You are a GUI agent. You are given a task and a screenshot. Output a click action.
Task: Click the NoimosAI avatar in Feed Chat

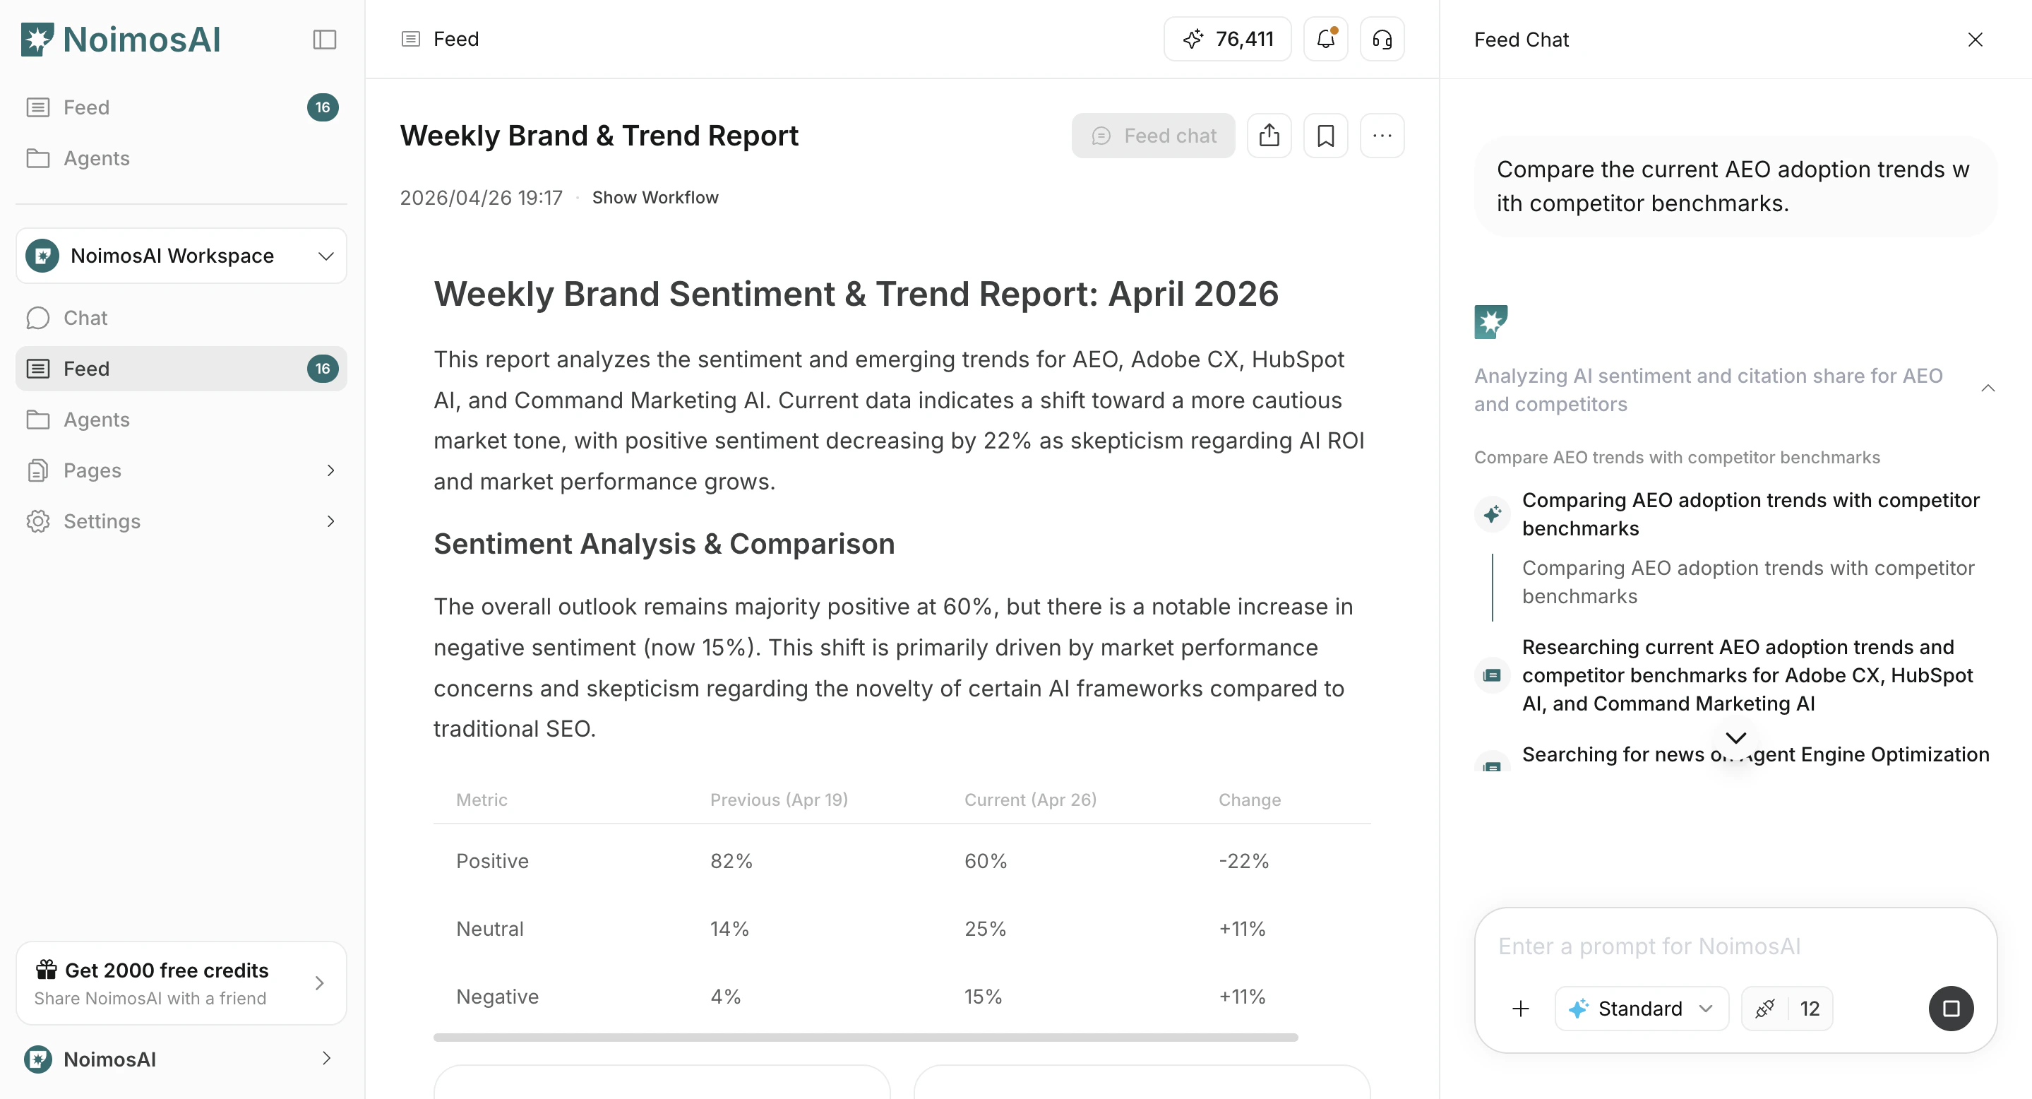coord(1491,322)
